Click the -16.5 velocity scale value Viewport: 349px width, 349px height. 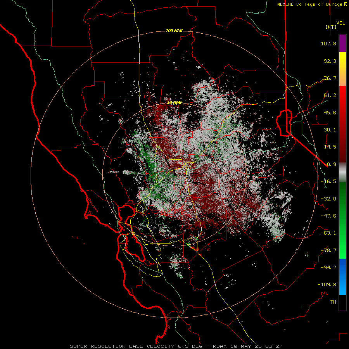click(328, 181)
